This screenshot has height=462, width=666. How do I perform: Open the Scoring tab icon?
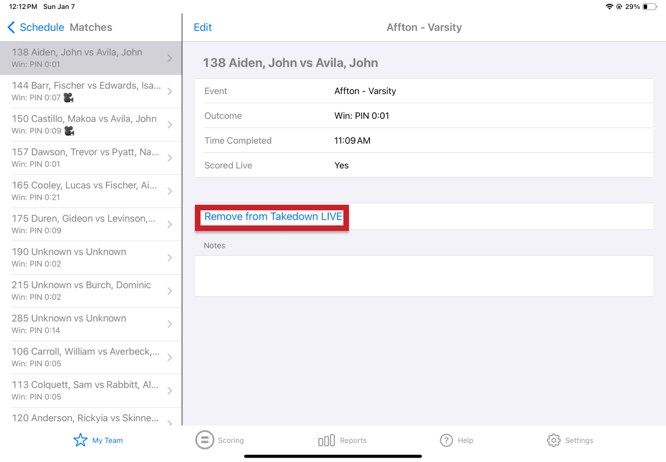(204, 440)
